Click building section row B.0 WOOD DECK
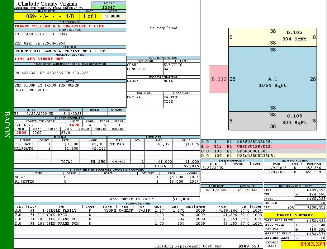This screenshot has width=327, height=249. tap(138, 215)
